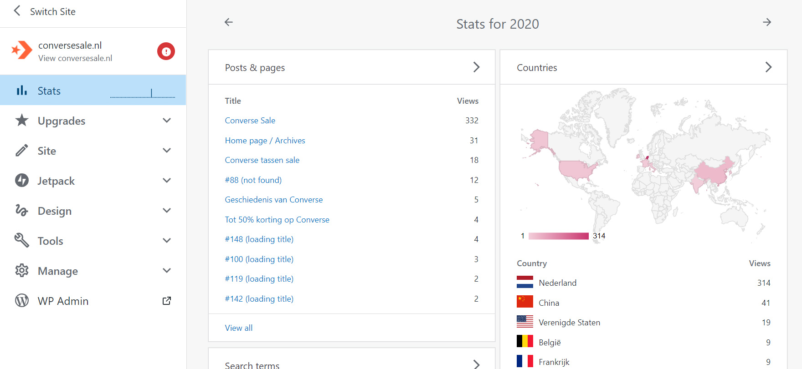Expand the Tools menu chevron
This screenshot has width=802, height=369.
(167, 240)
